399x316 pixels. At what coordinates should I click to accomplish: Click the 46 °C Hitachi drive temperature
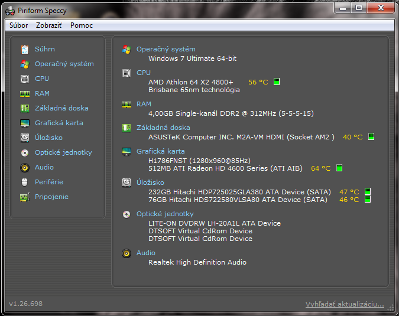[x=349, y=200]
